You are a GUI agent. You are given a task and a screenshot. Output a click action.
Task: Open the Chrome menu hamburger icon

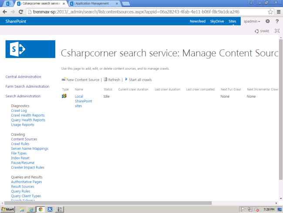(279, 12)
